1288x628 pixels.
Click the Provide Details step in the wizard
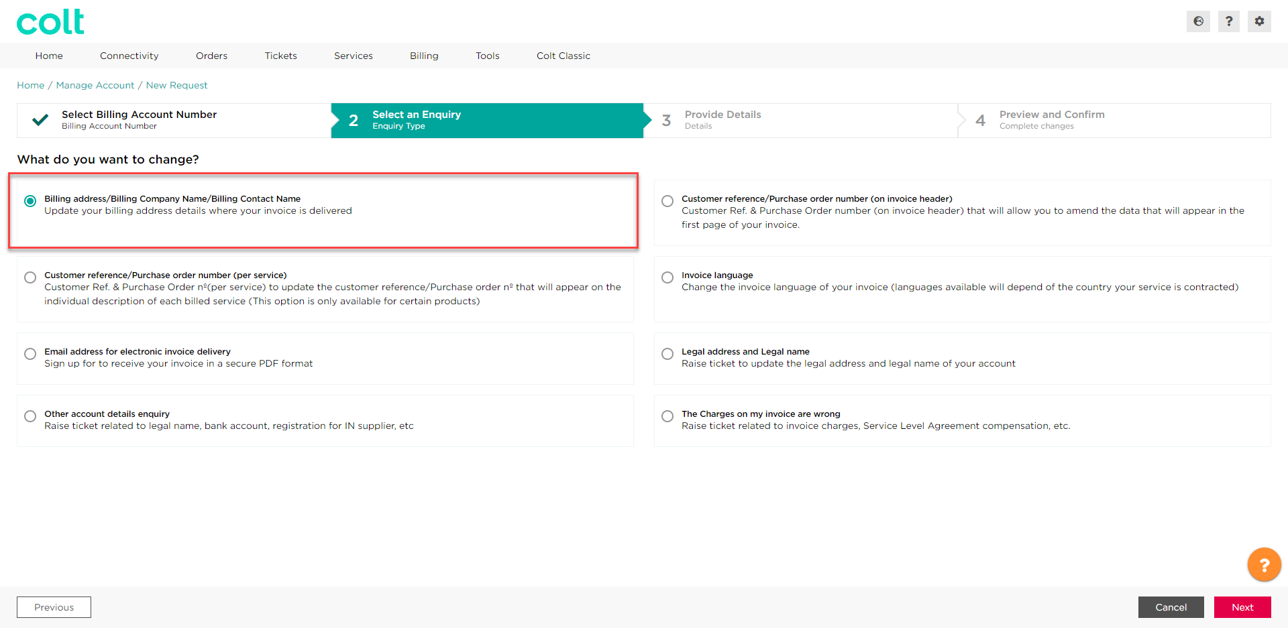click(722, 120)
